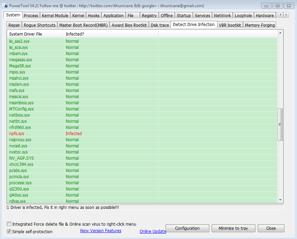The width and height of the screenshot is (297, 239).
Task: Select MTConfig.sys driver row
Action: pyautogui.click(x=142, y=109)
